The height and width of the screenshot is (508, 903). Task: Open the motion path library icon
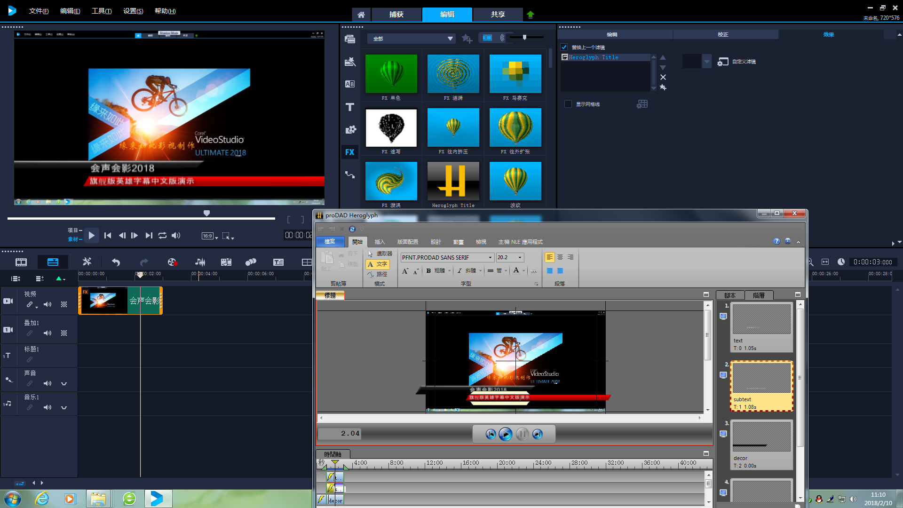[350, 175]
